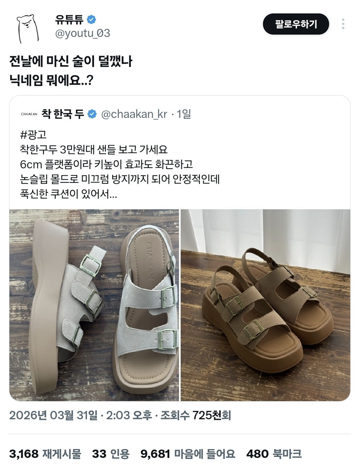Click the 팔로우하기 follow button

coord(296,24)
